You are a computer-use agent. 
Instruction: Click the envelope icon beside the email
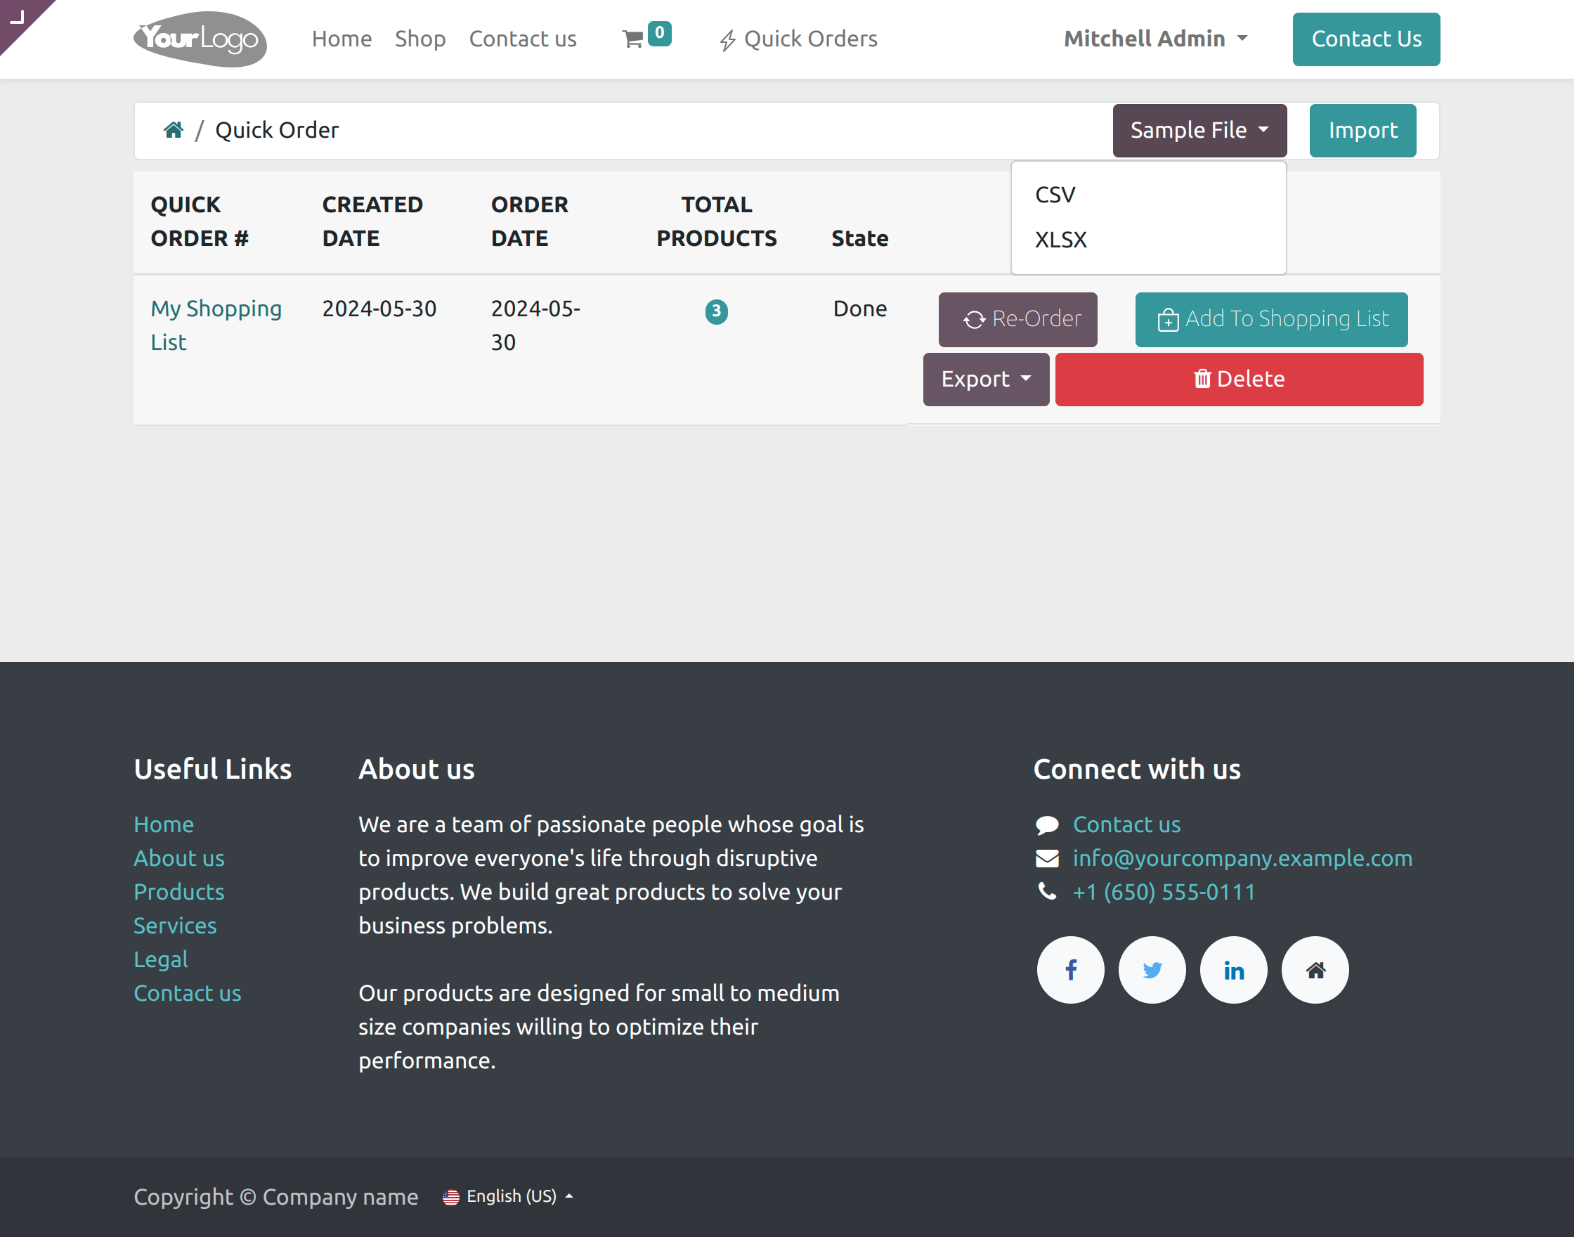[x=1047, y=857]
